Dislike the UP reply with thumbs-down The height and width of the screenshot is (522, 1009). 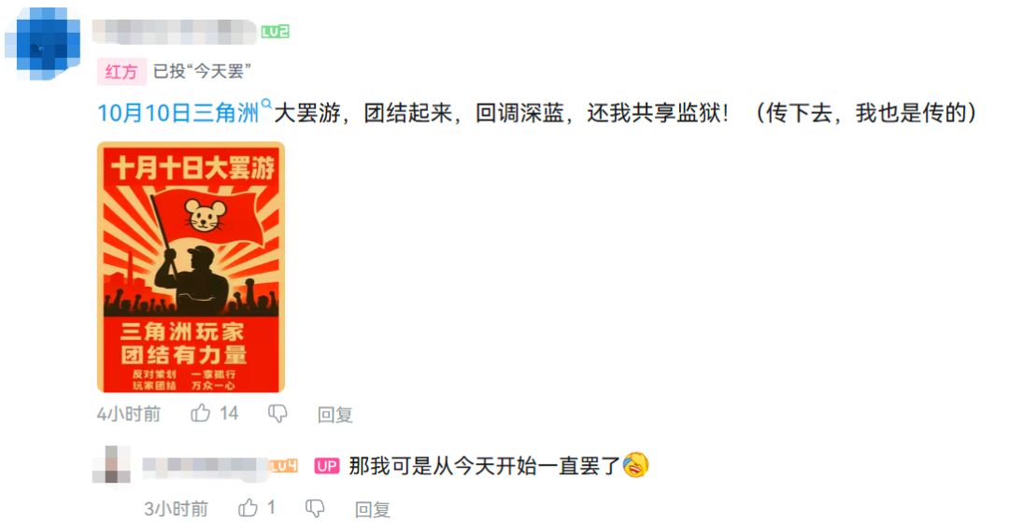coord(315,509)
